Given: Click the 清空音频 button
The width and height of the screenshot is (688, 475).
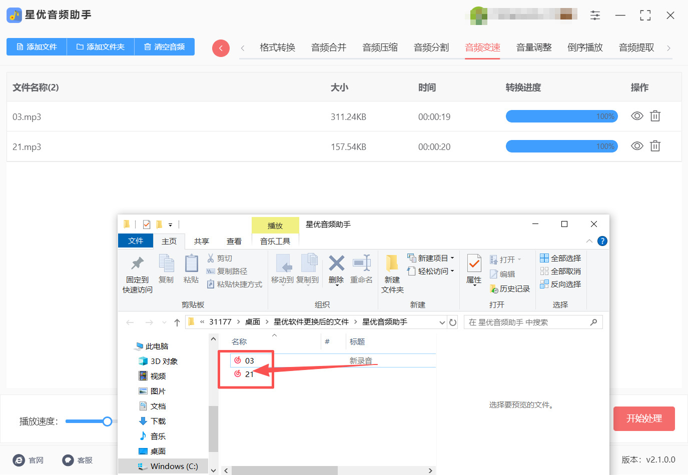Looking at the screenshot, I should click(165, 46).
